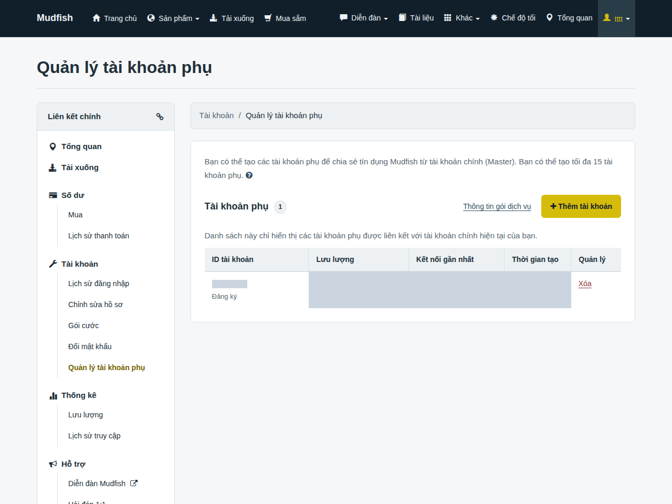Click Tài khoản in the breadcrumb
672x504 pixels.
click(x=216, y=115)
